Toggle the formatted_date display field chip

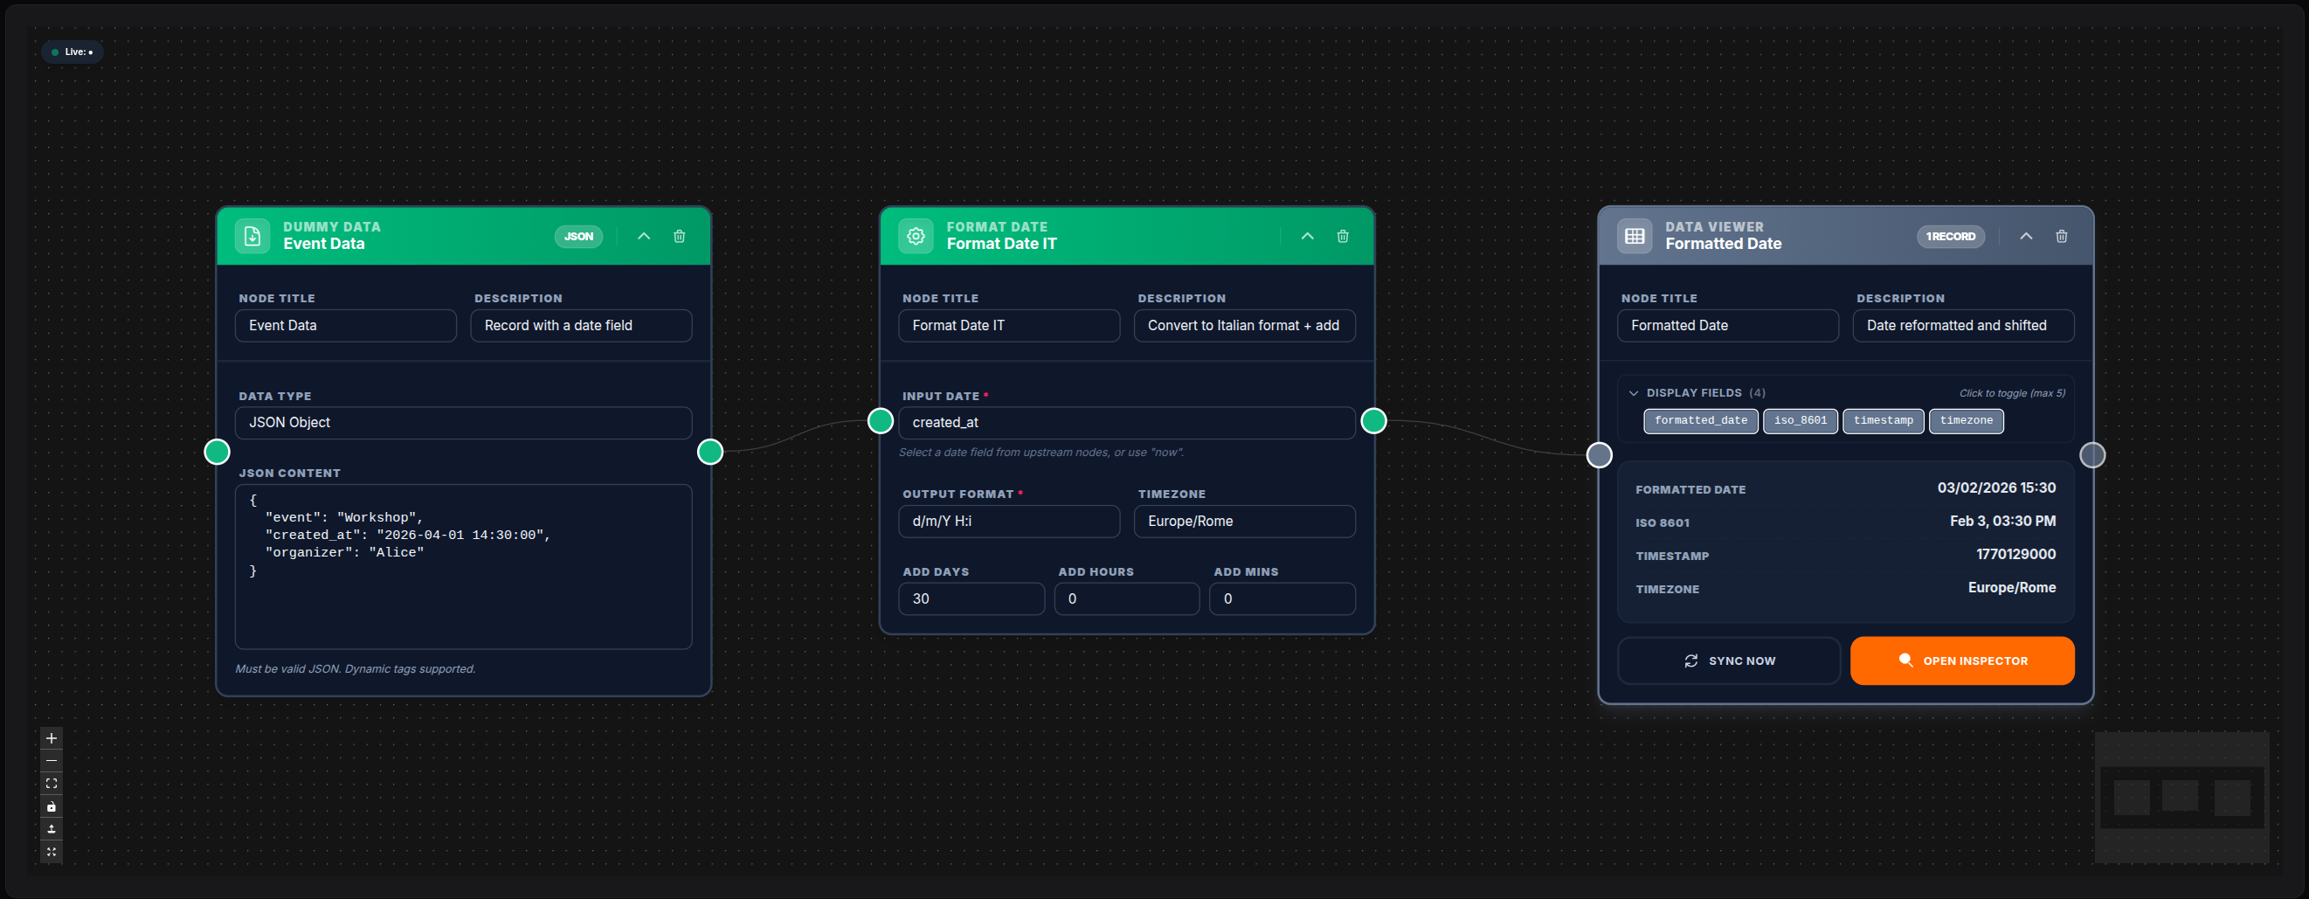(x=1700, y=420)
